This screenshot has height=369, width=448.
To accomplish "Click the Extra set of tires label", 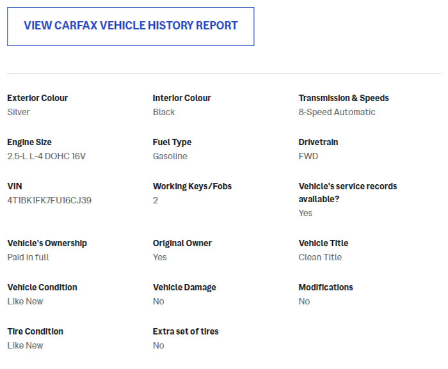I will (186, 331).
